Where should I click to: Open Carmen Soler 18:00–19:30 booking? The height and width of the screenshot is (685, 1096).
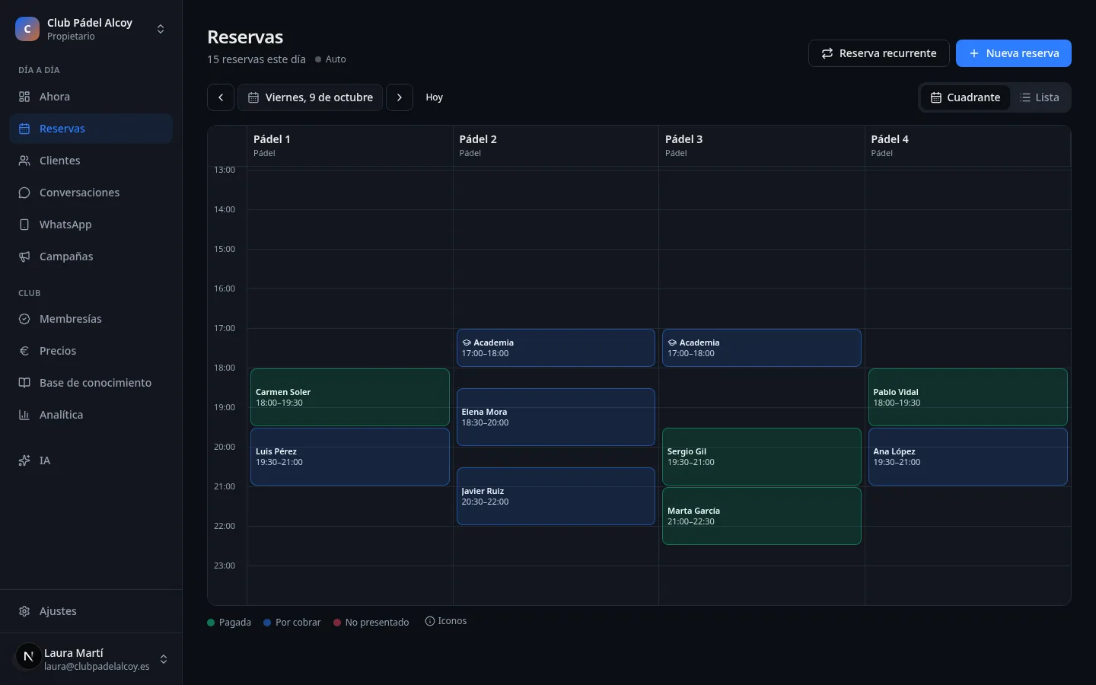(350, 397)
